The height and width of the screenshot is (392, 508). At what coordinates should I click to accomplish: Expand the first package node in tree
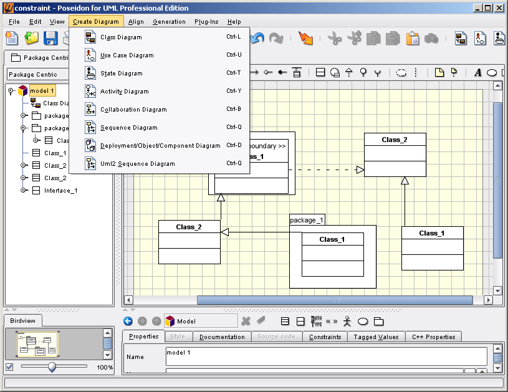tap(23, 116)
